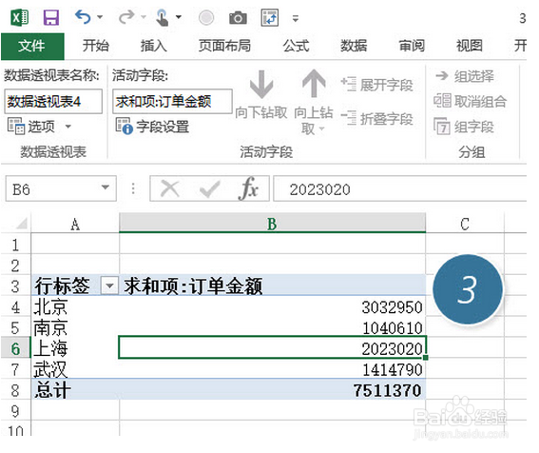Switch to the 审阅 tab
This screenshot has height=453, width=539.
tap(412, 46)
